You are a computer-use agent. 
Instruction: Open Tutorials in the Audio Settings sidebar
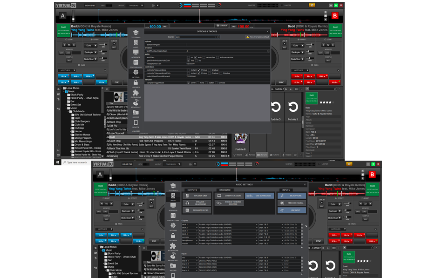click(173, 187)
